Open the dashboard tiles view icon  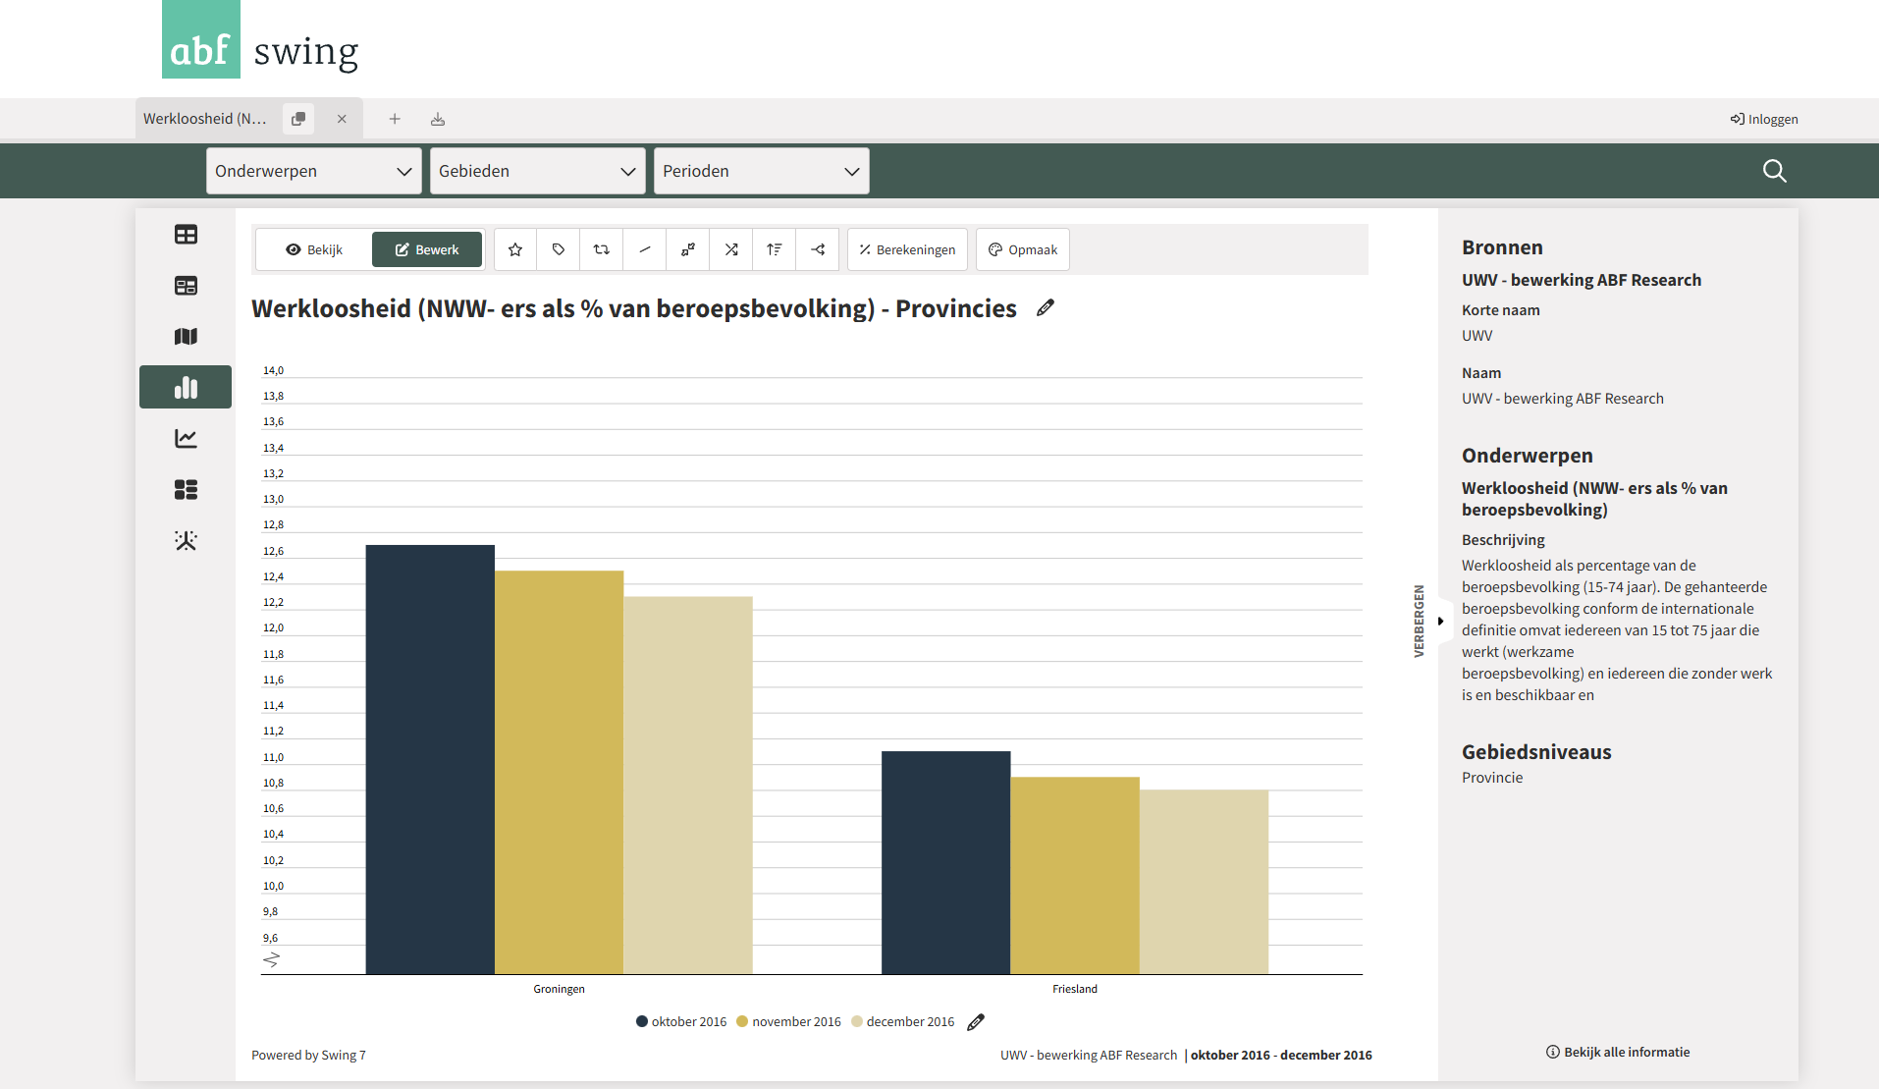(186, 490)
